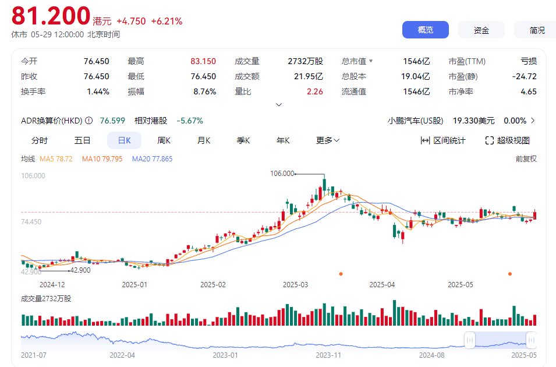Click 前复权 price adjustment option
Viewport: 556px width, 367px height.
pyautogui.click(x=526, y=158)
